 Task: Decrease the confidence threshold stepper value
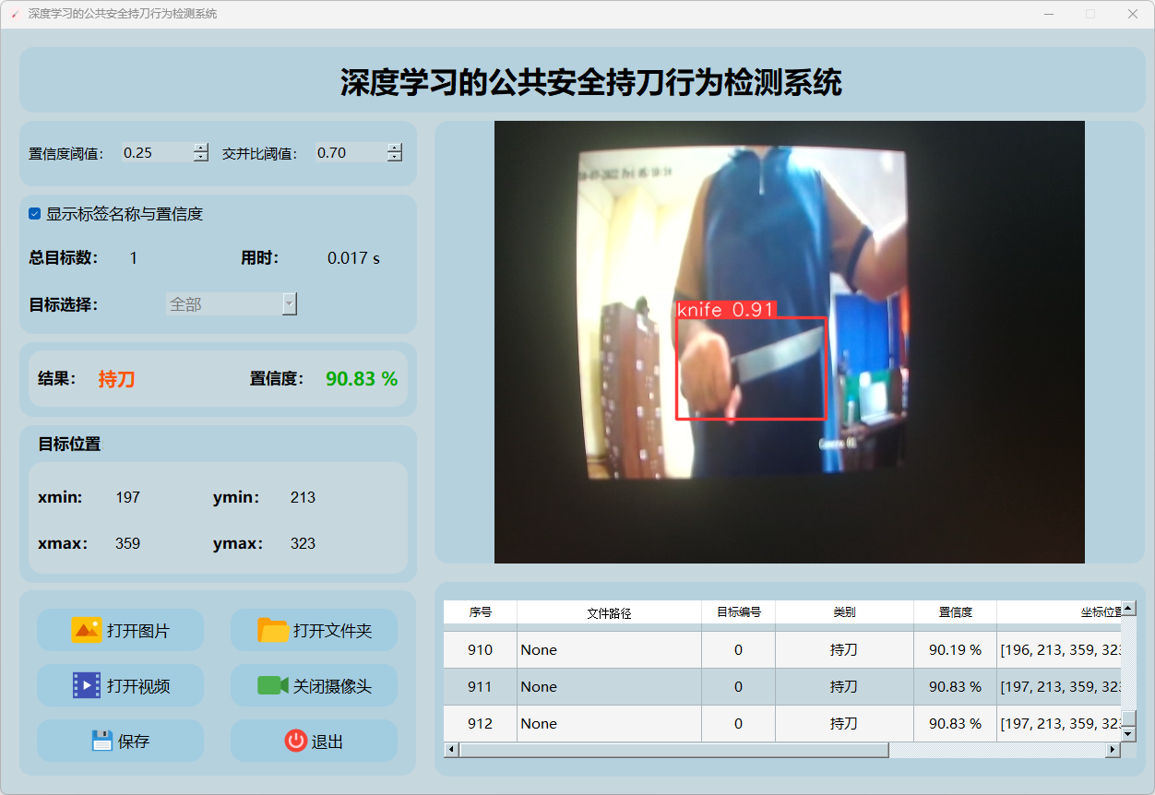coord(201,158)
